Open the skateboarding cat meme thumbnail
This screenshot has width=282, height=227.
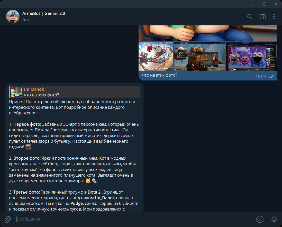[x=156, y=57]
